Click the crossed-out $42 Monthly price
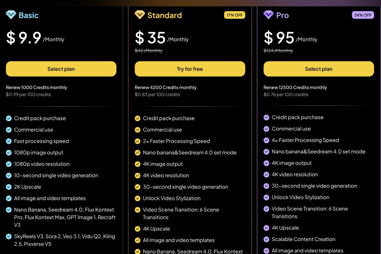Screen dimensions: 381x254 tap(149, 50)
